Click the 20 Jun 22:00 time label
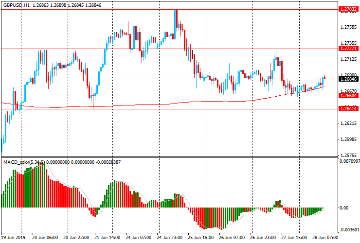Viewport: 360px width, 243px height. 76,237
